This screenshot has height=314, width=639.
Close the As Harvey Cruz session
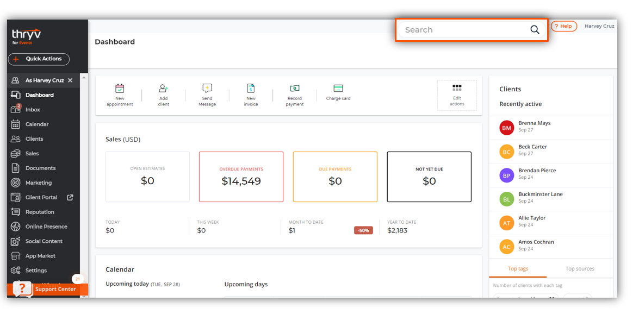70,80
